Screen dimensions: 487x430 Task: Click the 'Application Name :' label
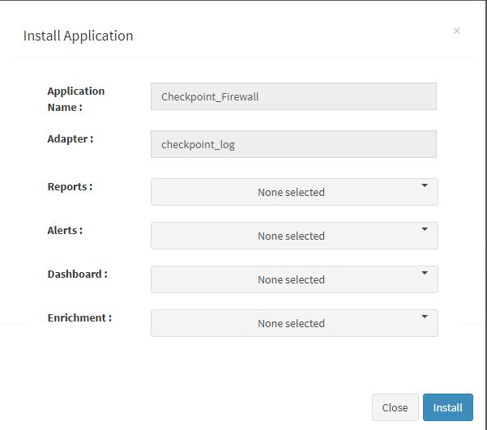tap(76, 99)
